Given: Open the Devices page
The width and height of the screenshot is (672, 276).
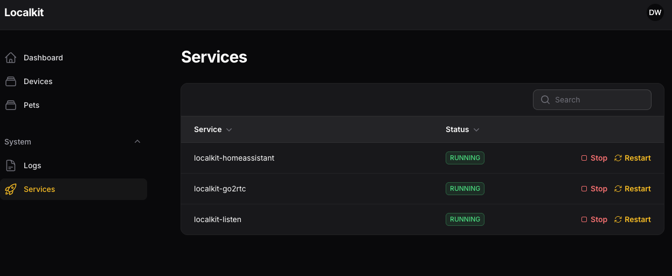Looking at the screenshot, I should (38, 81).
